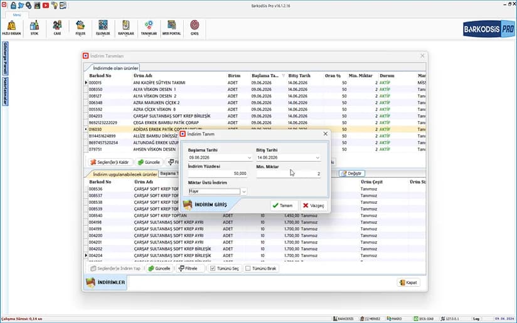Open WEB PORTAL
Screen dimensions: 517x323
pyautogui.click(x=171, y=28)
